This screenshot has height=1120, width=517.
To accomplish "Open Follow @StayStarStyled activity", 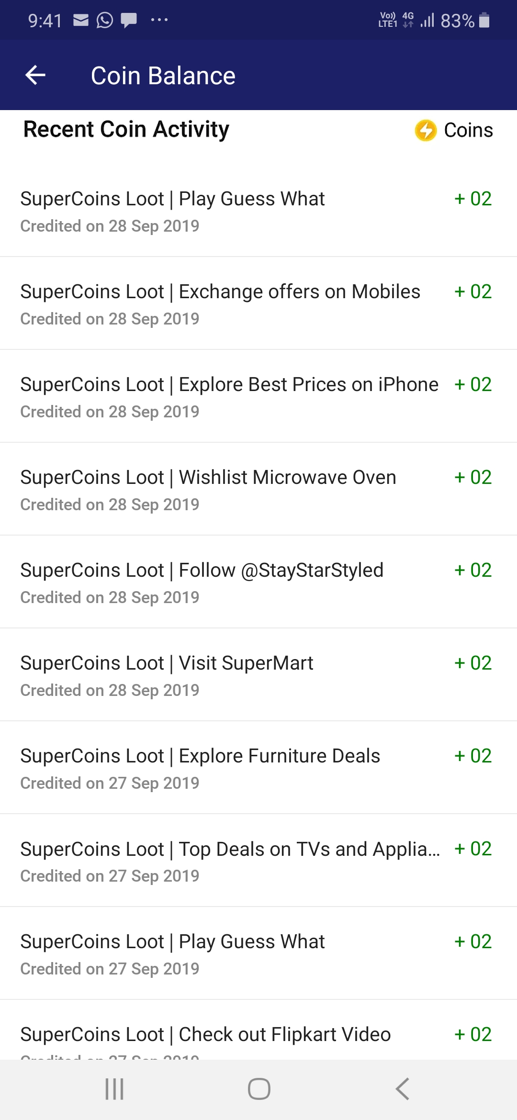I will pos(258,582).
